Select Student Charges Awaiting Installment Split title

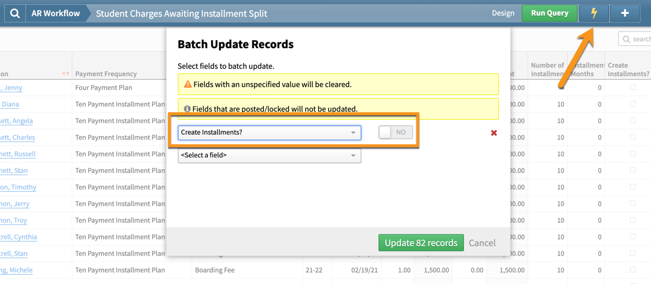coord(181,14)
